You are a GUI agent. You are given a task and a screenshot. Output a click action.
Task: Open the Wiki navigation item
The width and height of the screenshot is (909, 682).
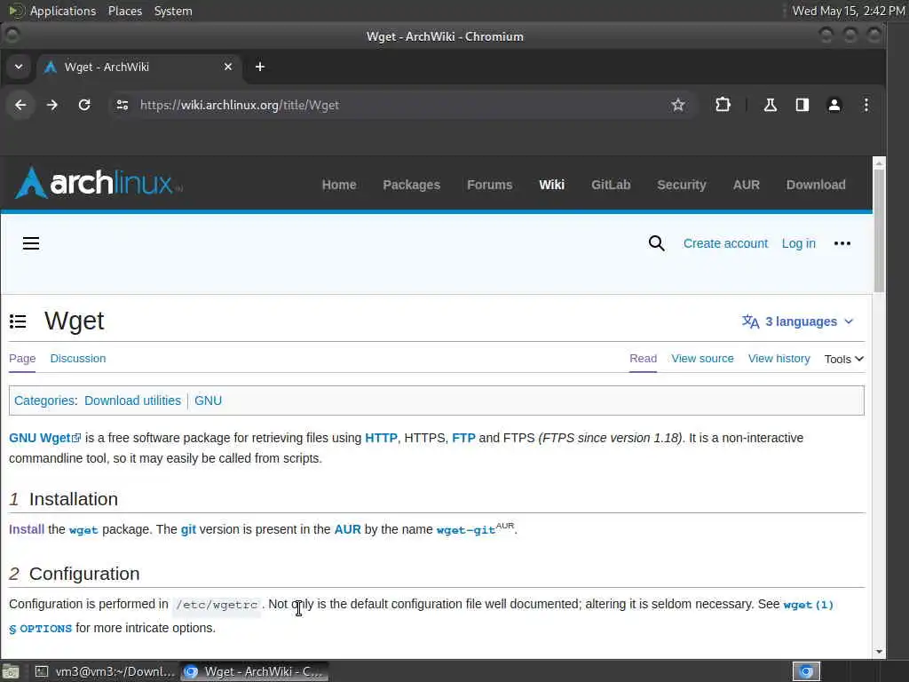(551, 185)
